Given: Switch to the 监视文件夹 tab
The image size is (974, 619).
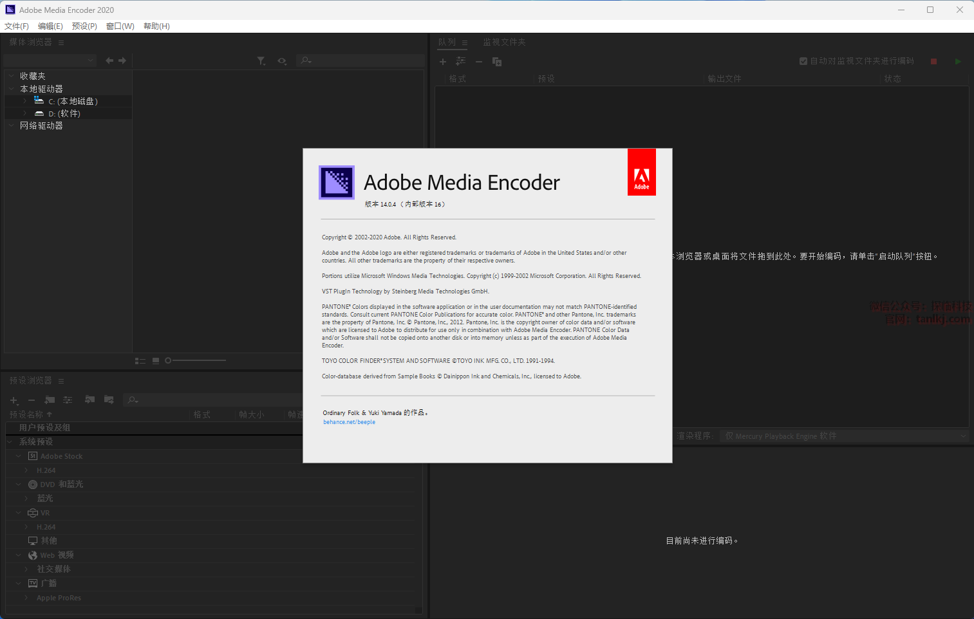Looking at the screenshot, I should click(x=504, y=42).
